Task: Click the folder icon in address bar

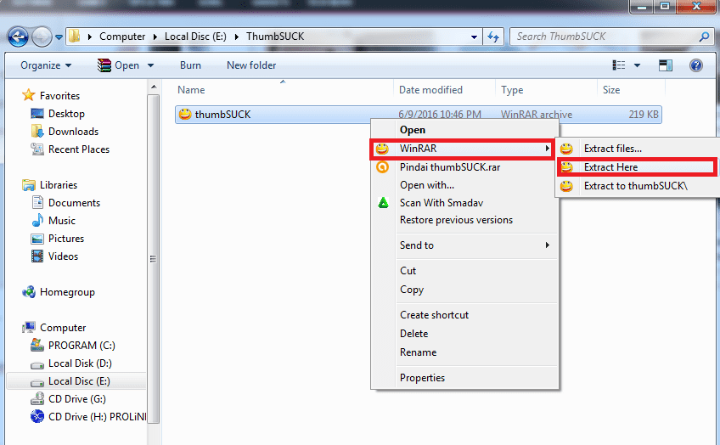Action: click(75, 37)
